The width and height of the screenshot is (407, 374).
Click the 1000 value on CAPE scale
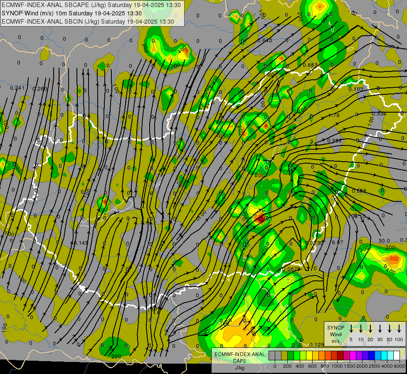pos(337,366)
